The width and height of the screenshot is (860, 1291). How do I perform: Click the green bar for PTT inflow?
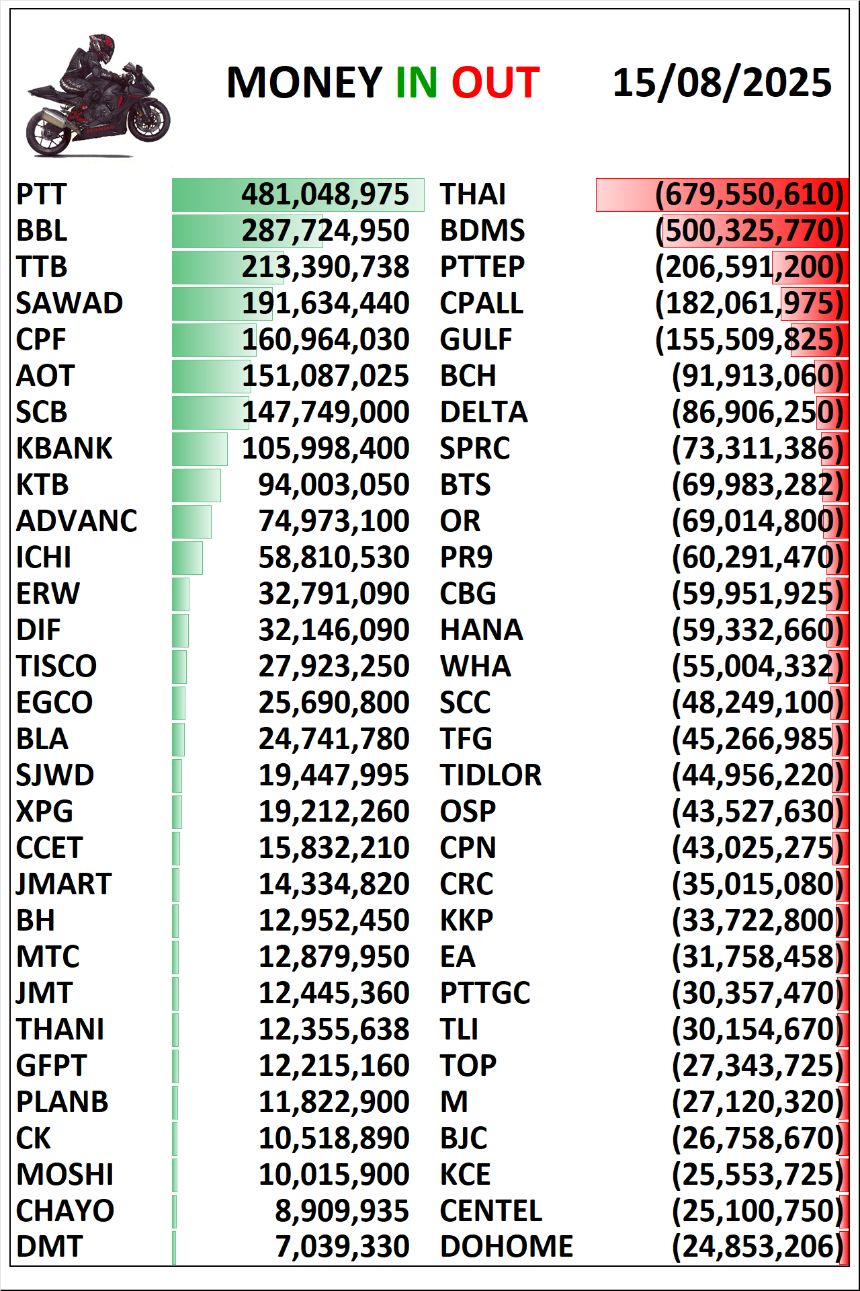point(298,195)
